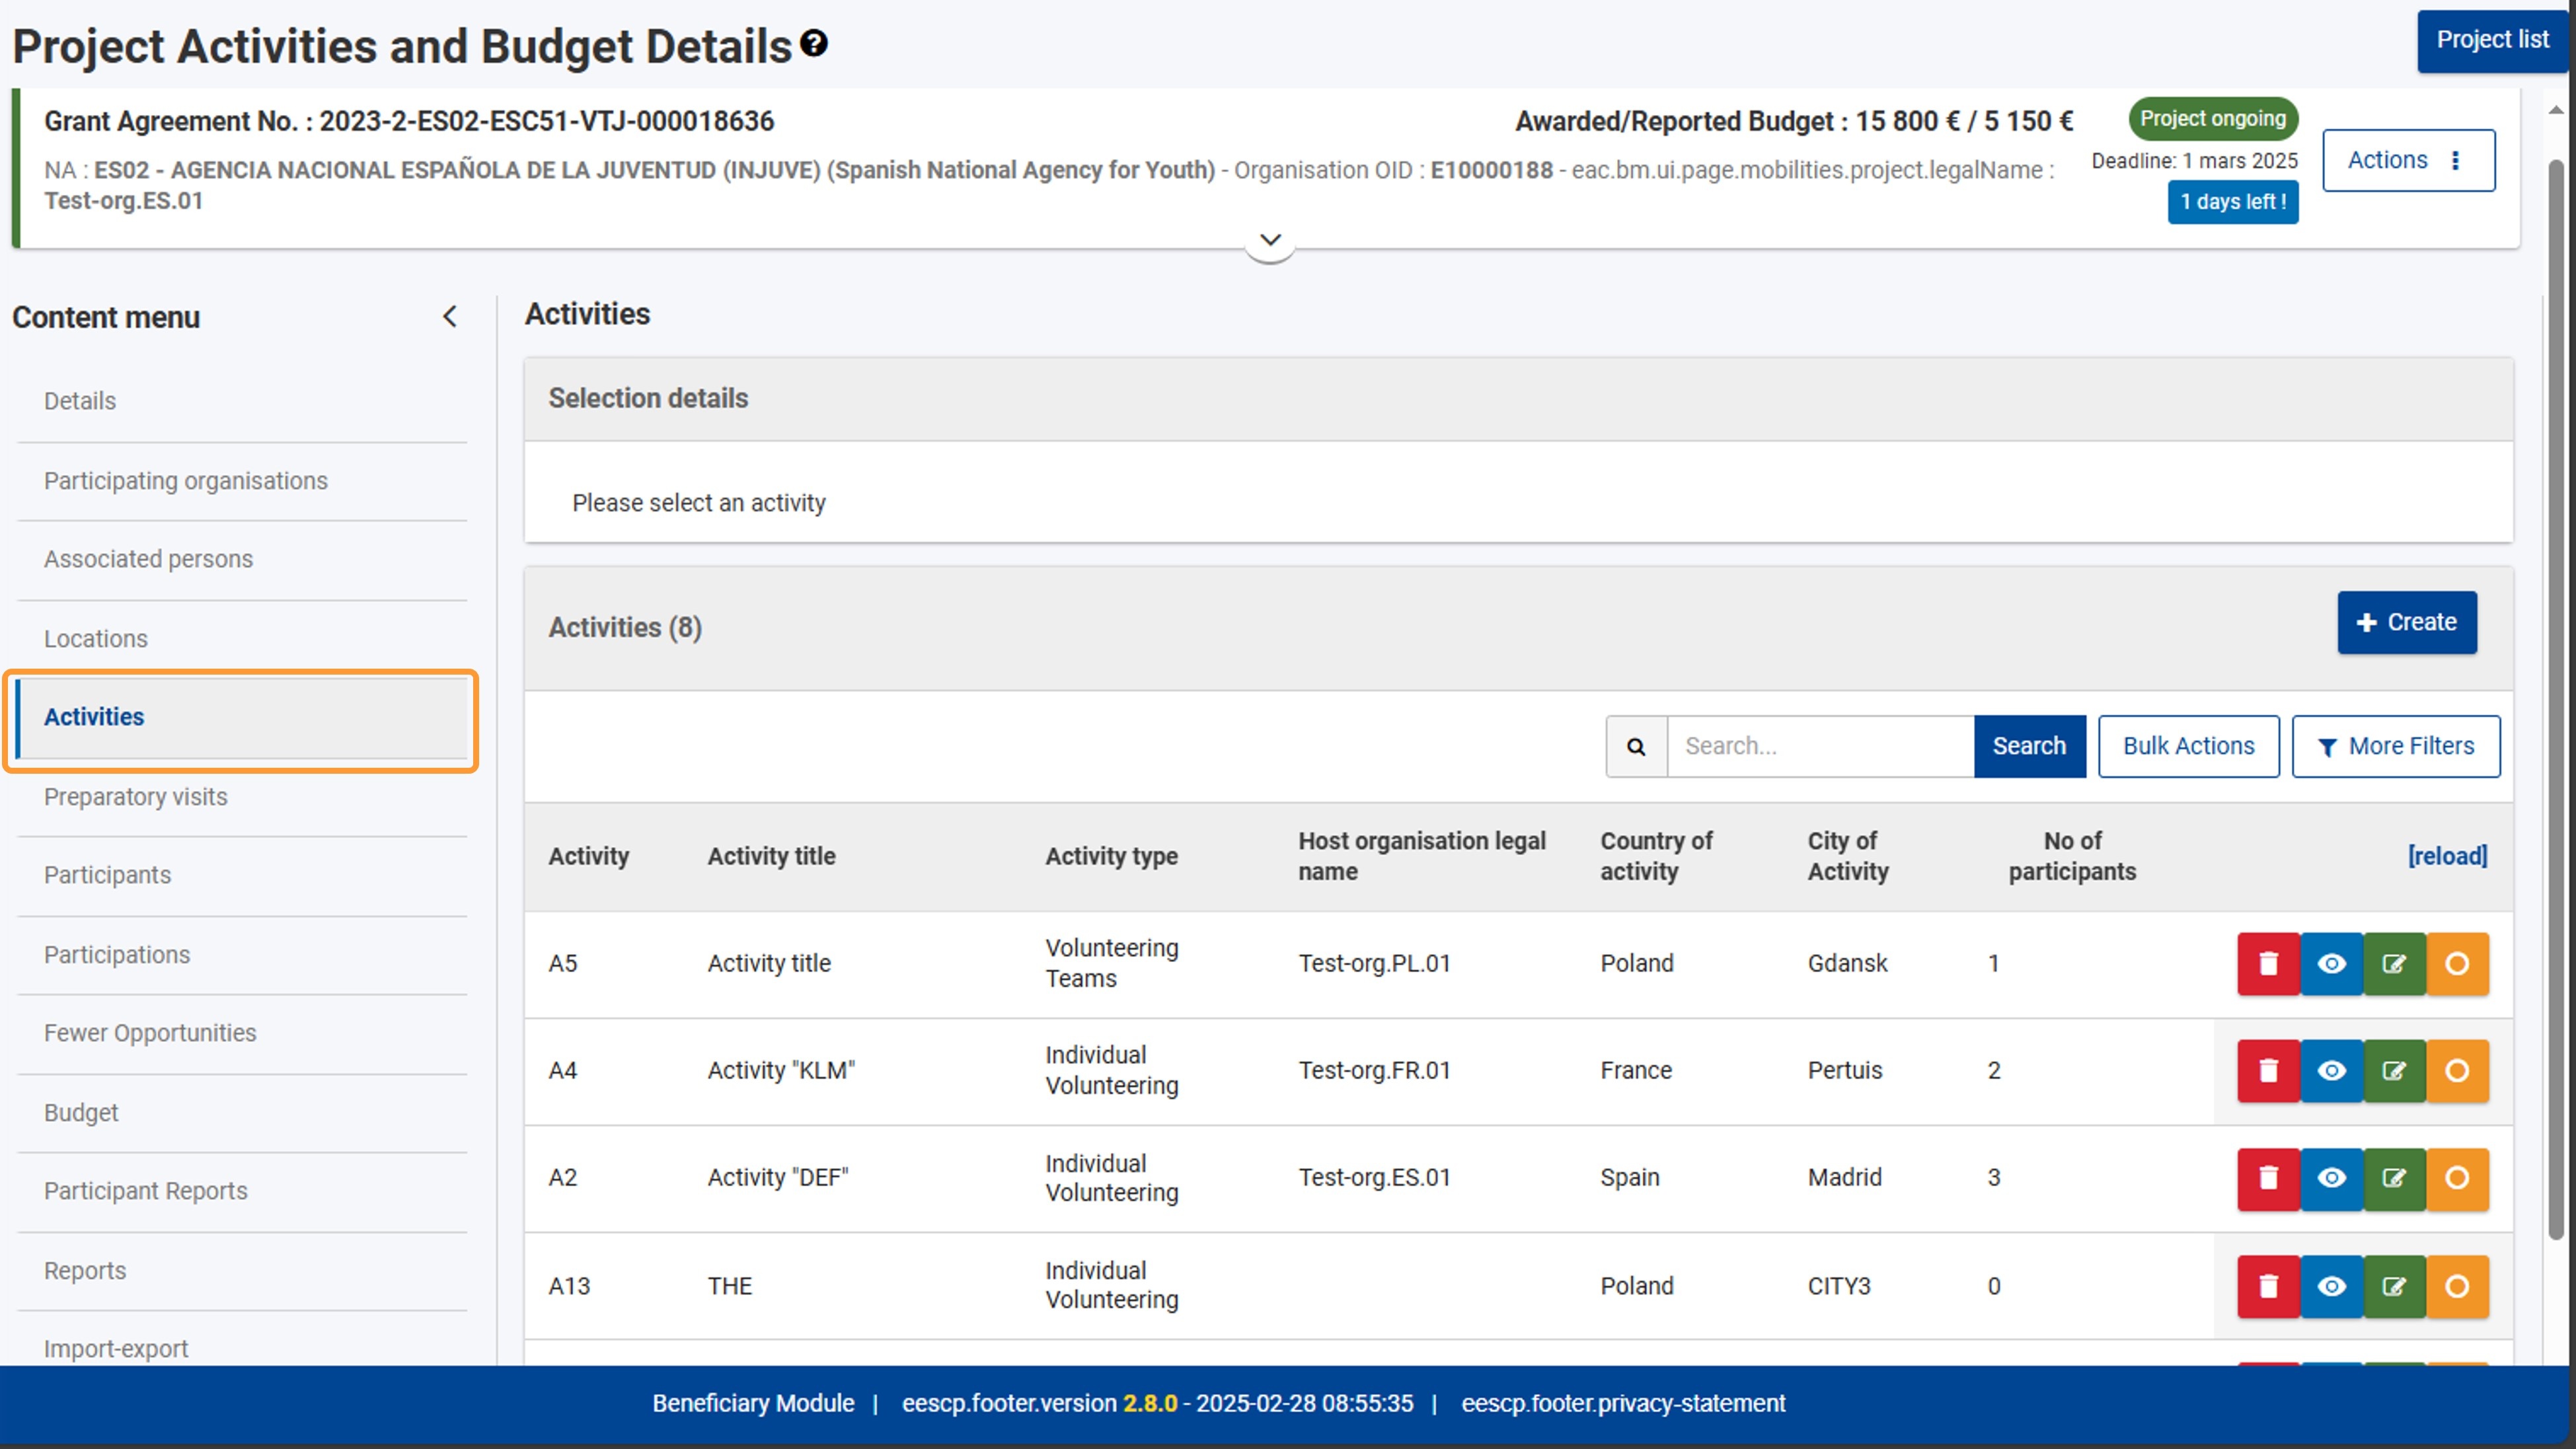
Task: View activity A4 with the eye icon
Action: point(2331,1070)
